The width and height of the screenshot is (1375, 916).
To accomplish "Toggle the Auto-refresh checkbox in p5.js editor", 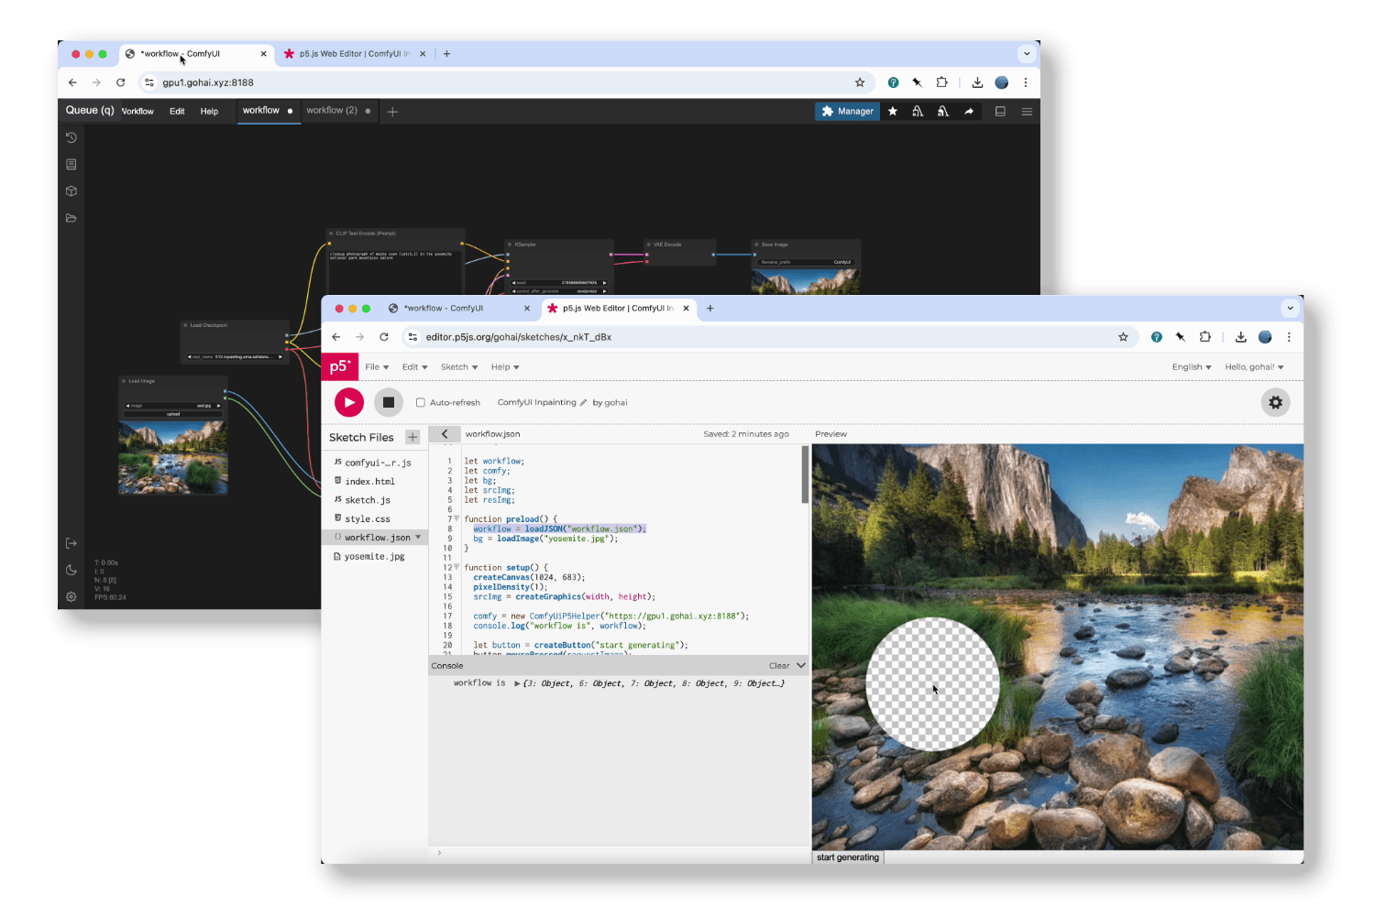I will click(420, 402).
